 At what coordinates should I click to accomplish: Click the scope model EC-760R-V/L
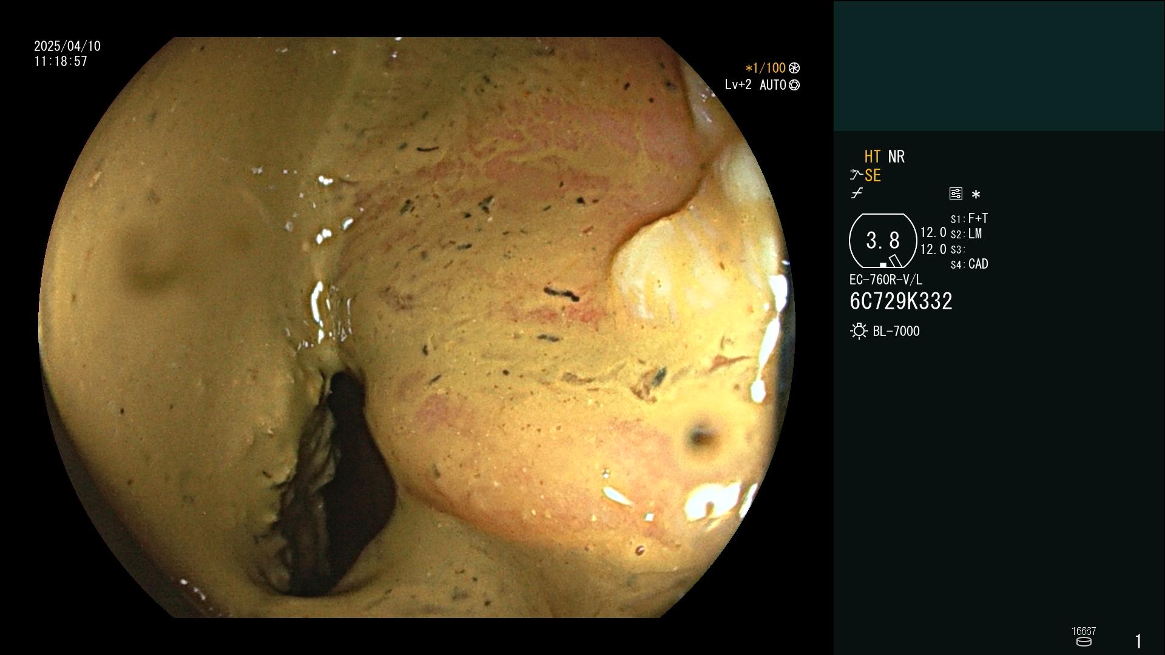885,280
